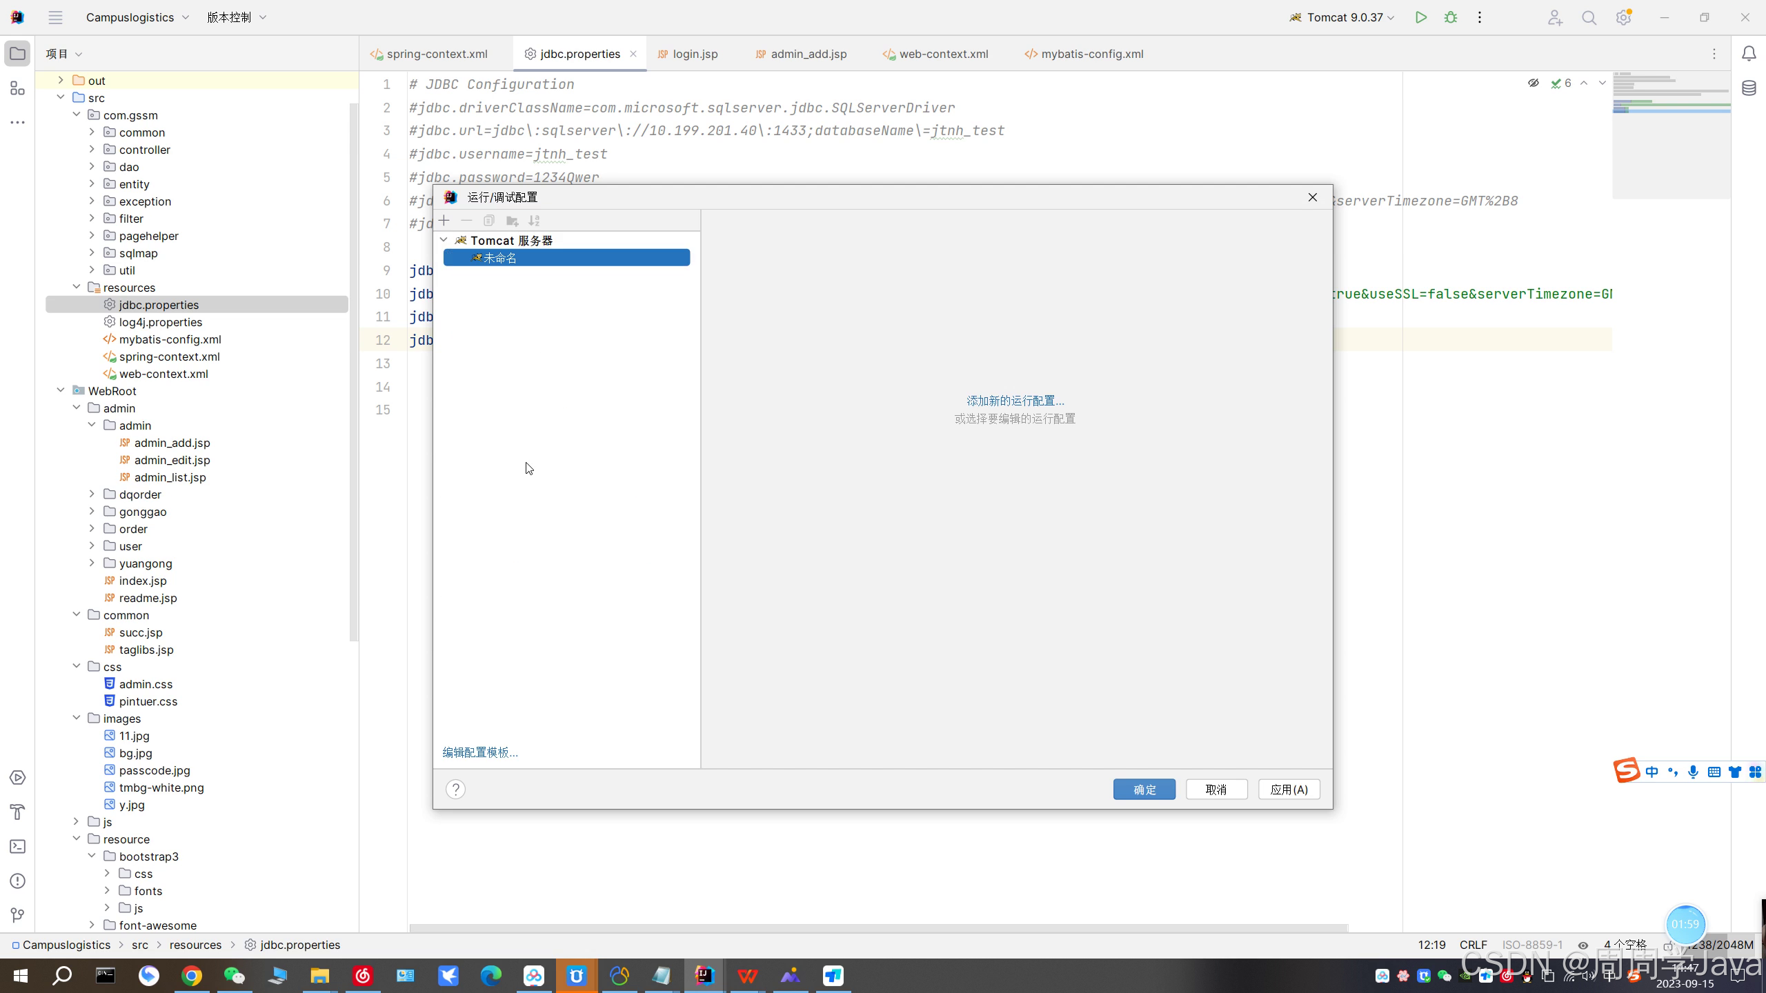Open the Terminal tool window icon
The width and height of the screenshot is (1766, 993).
(x=18, y=847)
